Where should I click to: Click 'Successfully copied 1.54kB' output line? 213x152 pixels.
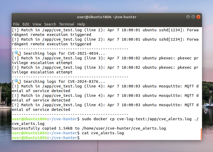point(89,128)
